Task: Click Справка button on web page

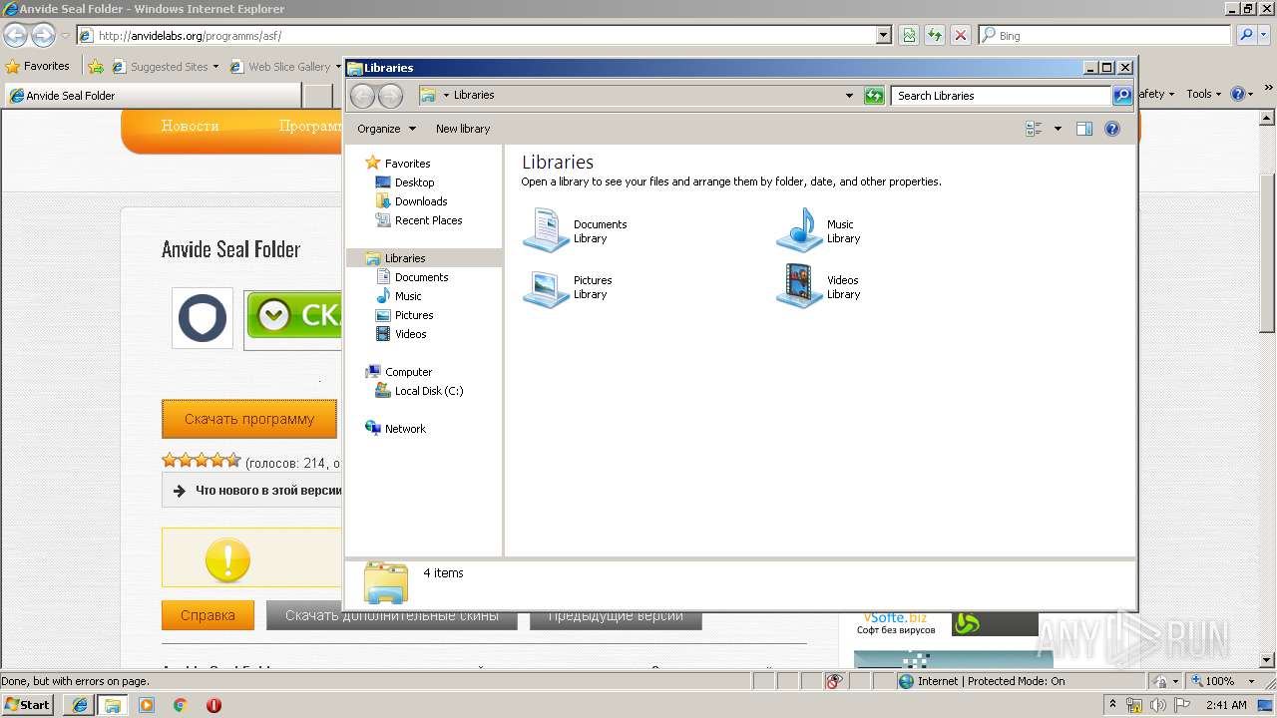Action: pyautogui.click(x=208, y=615)
